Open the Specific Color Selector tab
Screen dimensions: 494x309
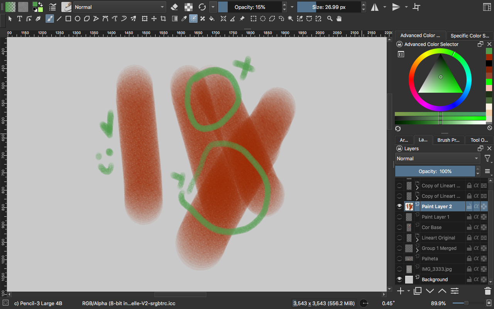click(x=469, y=36)
